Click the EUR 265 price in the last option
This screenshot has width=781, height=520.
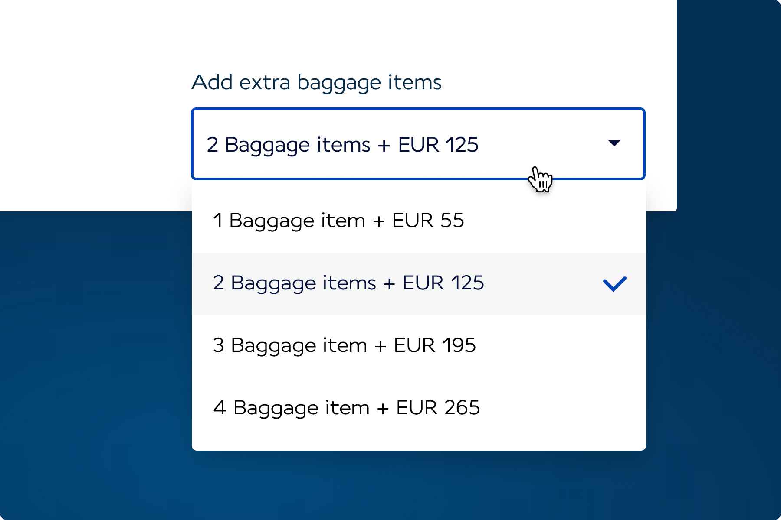tap(438, 408)
